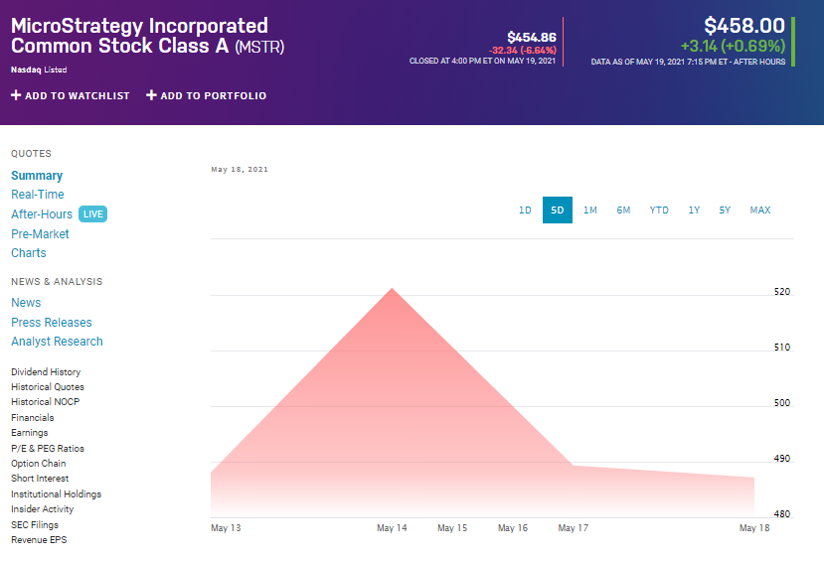824x562 pixels.
Task: Go to Press Releases
Action: (52, 322)
